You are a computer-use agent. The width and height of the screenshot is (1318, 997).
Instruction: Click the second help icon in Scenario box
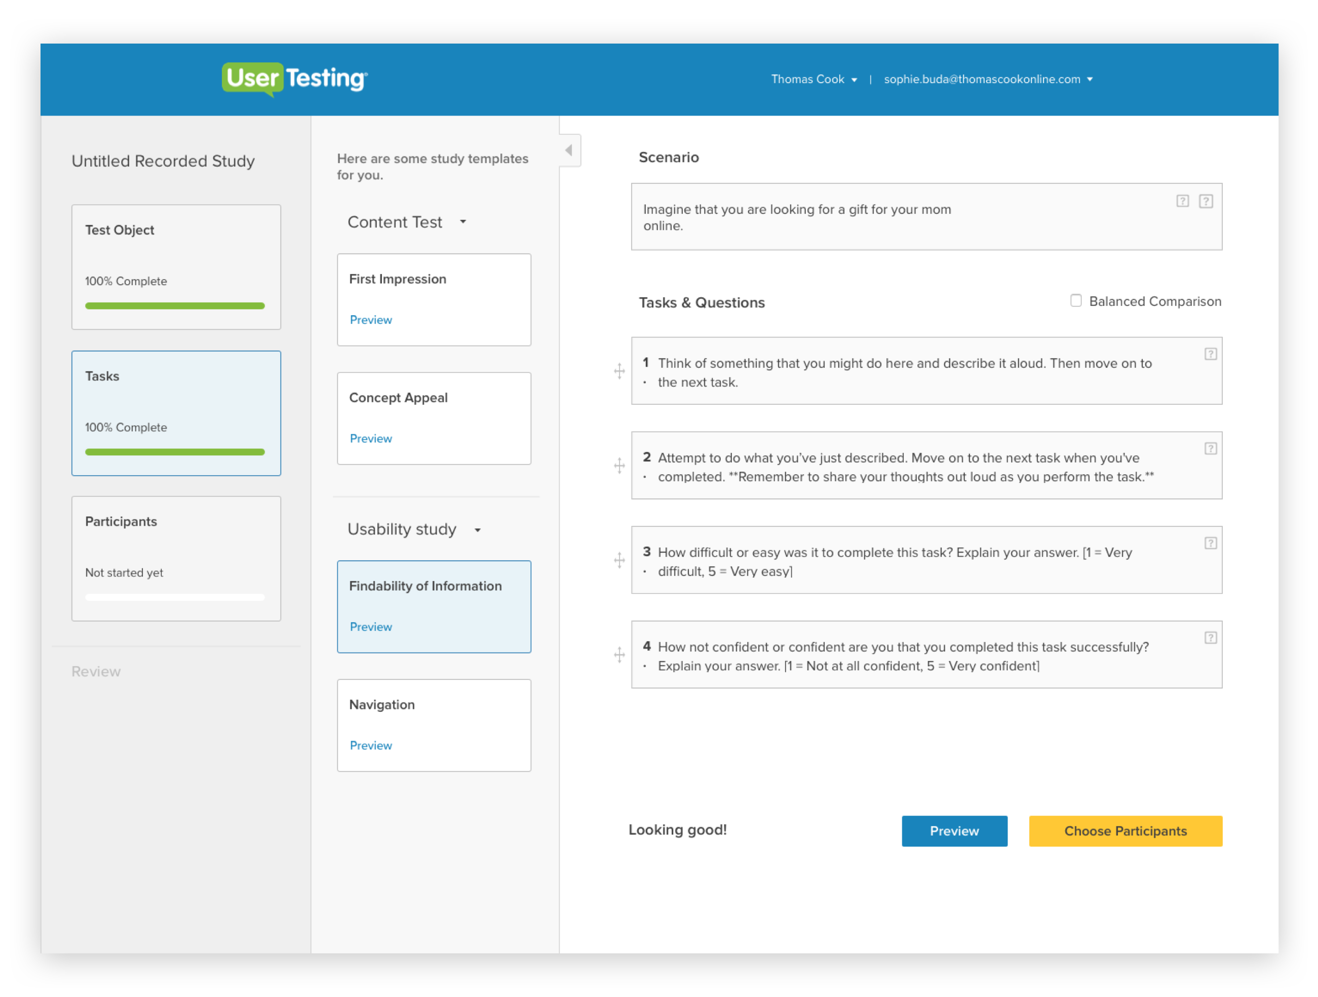(x=1206, y=201)
